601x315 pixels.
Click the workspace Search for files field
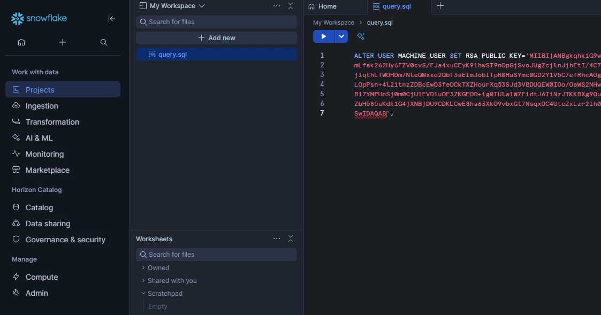pos(216,22)
